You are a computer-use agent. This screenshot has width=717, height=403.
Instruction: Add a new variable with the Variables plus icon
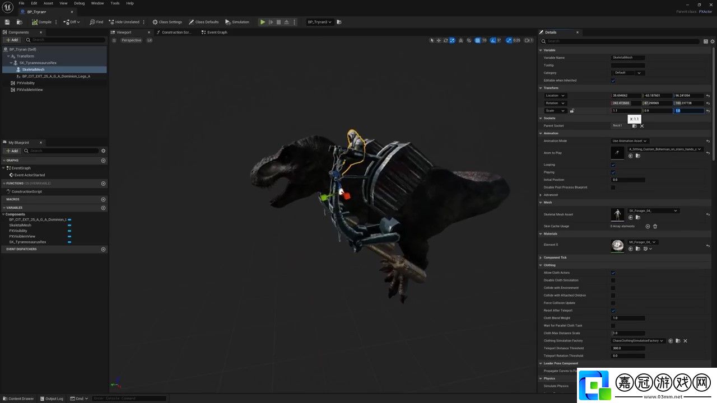pos(103,208)
